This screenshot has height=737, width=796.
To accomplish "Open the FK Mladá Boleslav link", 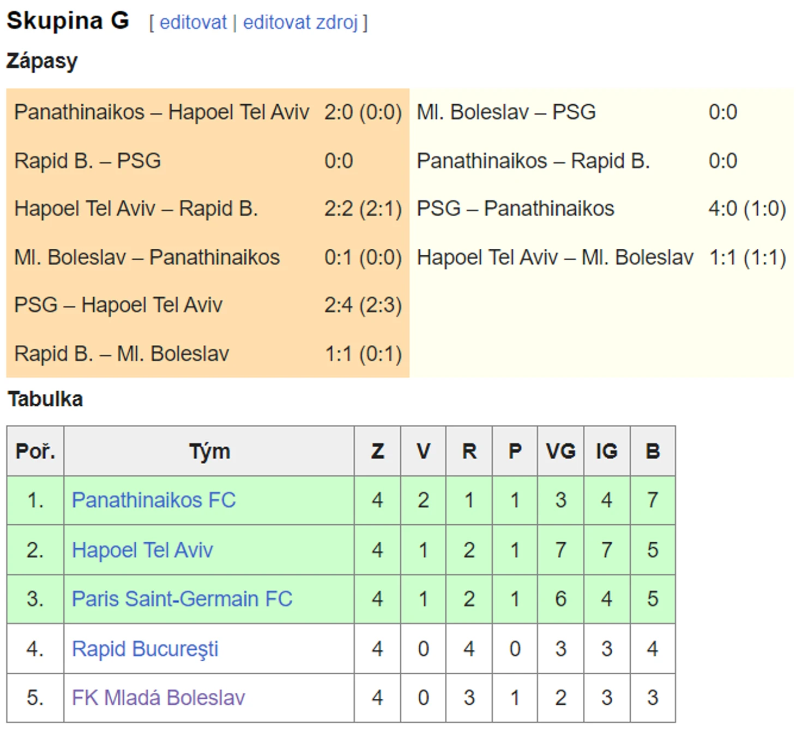I will click(159, 698).
